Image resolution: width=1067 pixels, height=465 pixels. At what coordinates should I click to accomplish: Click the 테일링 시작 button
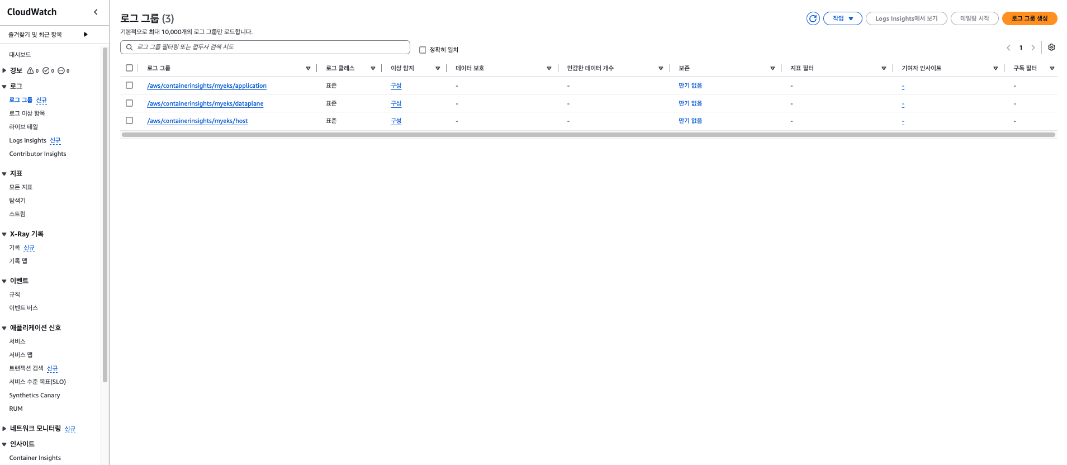(975, 18)
